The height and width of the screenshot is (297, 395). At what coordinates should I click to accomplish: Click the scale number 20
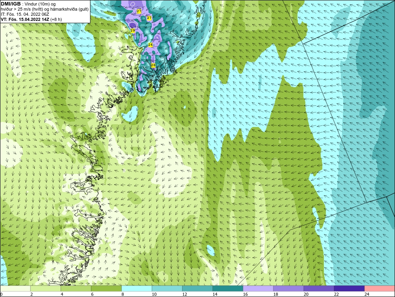click(x=306, y=294)
